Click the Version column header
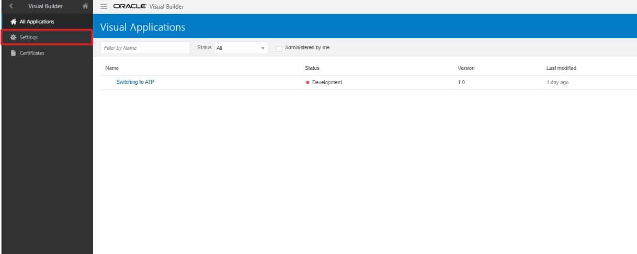Screen dimensions: 637x254 point(466,68)
